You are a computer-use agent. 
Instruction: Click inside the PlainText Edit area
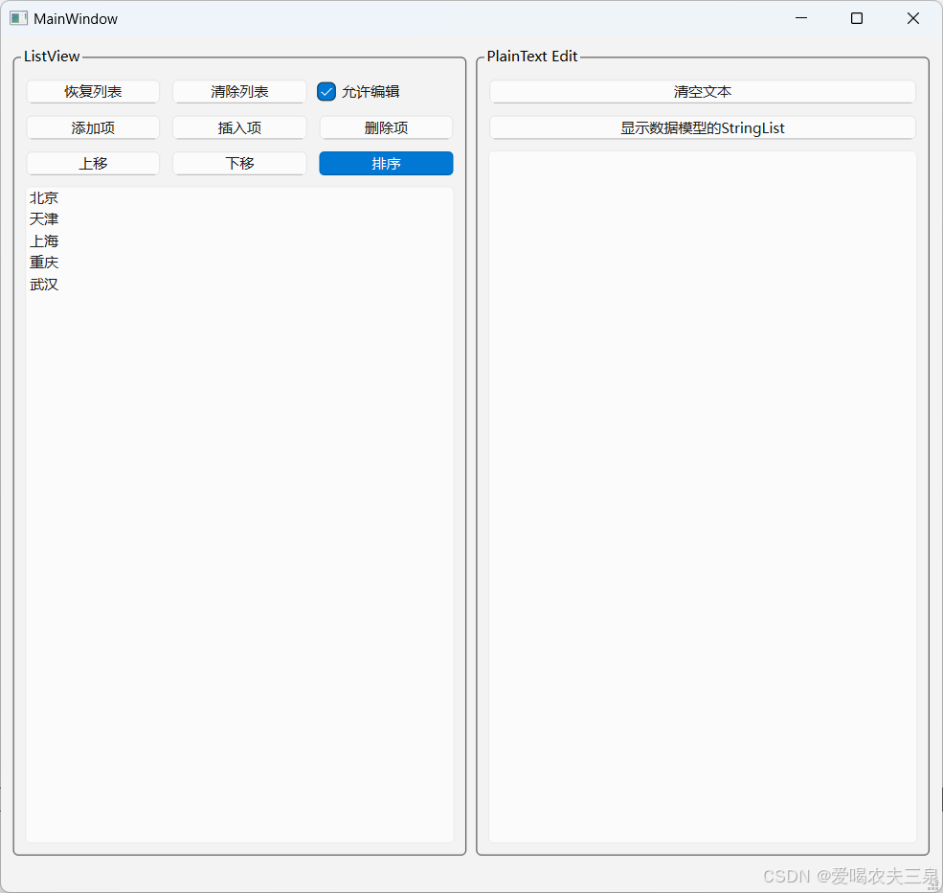(703, 496)
